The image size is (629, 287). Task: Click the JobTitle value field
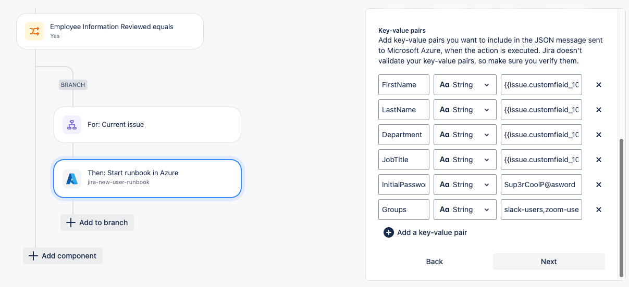point(541,160)
